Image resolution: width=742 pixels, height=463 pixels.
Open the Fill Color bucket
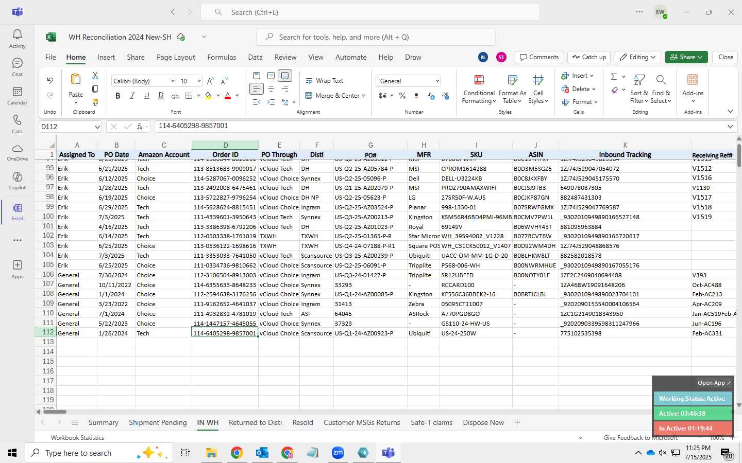[208, 96]
